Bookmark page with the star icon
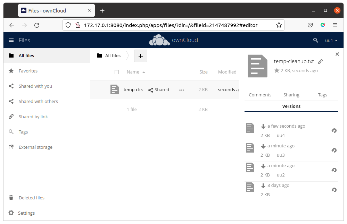Viewport: 347px width, 224px height. [x=279, y=25]
